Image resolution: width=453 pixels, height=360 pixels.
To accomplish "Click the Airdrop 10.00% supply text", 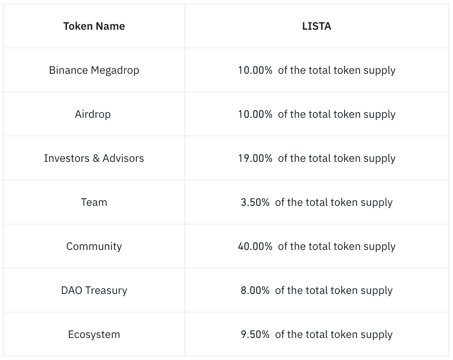I will click(317, 114).
